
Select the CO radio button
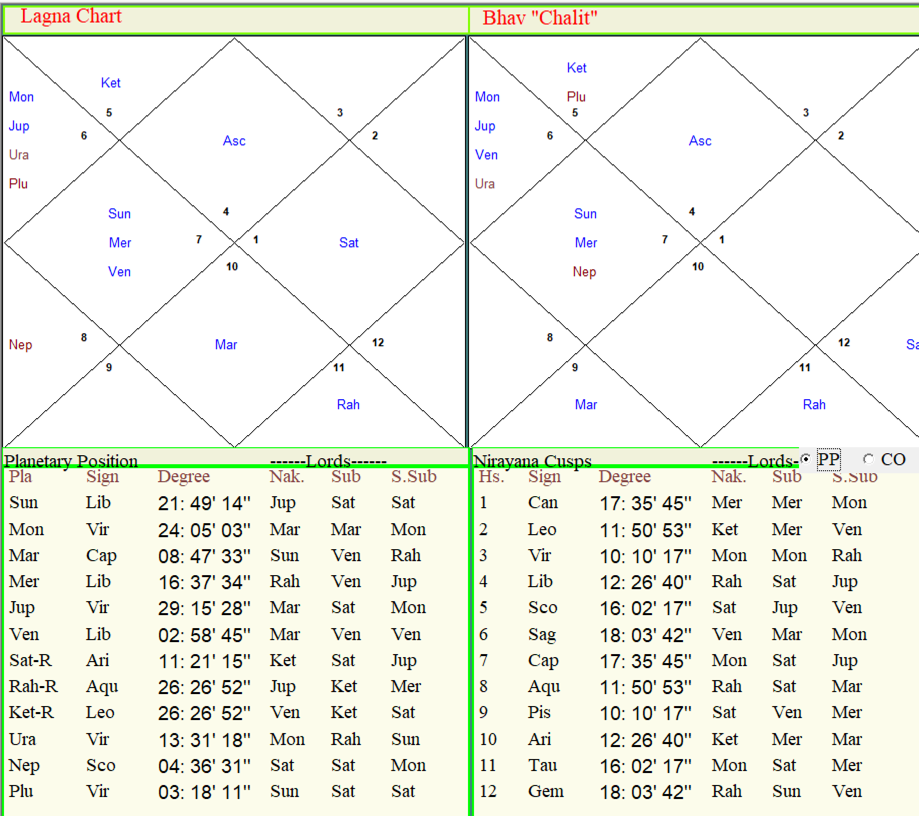click(868, 459)
